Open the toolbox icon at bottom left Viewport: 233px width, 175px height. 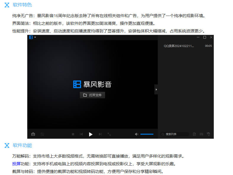(x=33, y=134)
